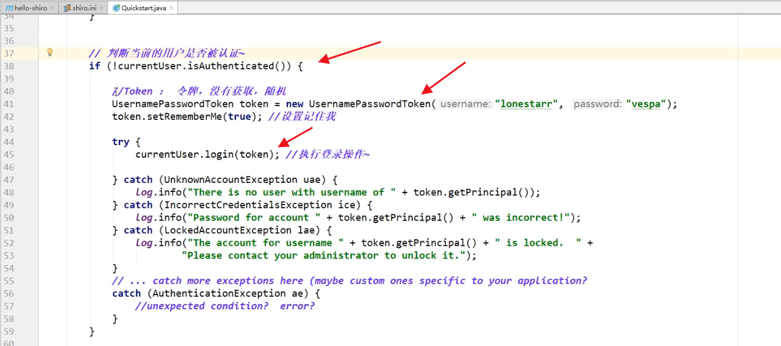781x346 pixels.
Task: Click line number 59 in the gutter
Action: [8, 331]
